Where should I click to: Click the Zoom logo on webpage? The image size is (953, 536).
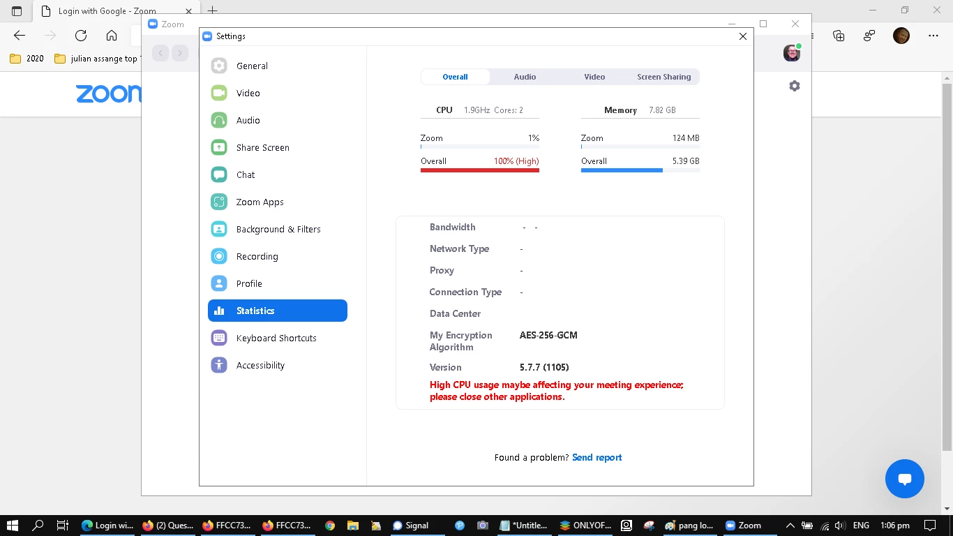108,94
